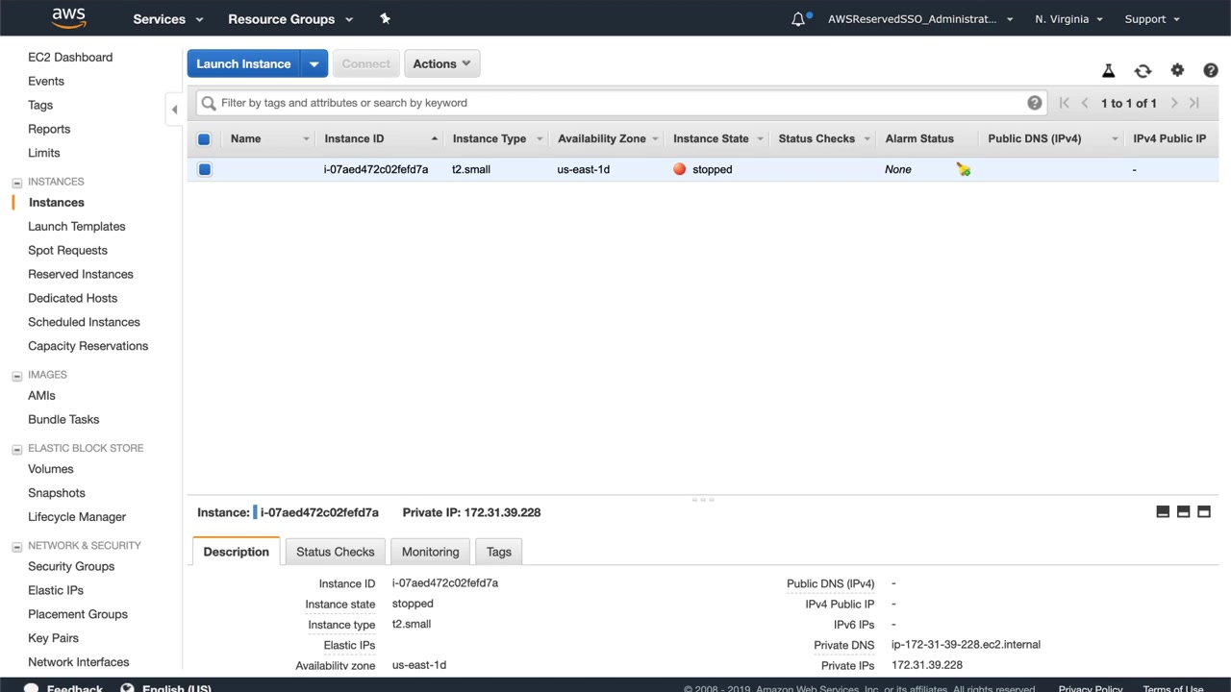Collapse the ELASTIC BLOCK STORE section
This screenshot has width=1231, height=692.
point(16,449)
